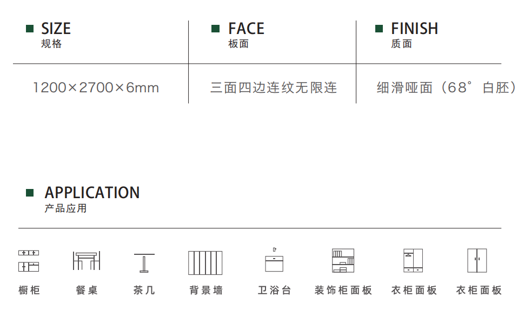
Task: Select the dining table (餐桌) icon
Action: click(x=87, y=261)
